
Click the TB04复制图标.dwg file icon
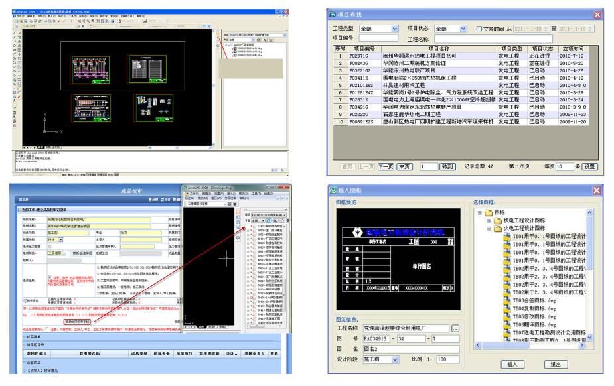click(x=507, y=308)
